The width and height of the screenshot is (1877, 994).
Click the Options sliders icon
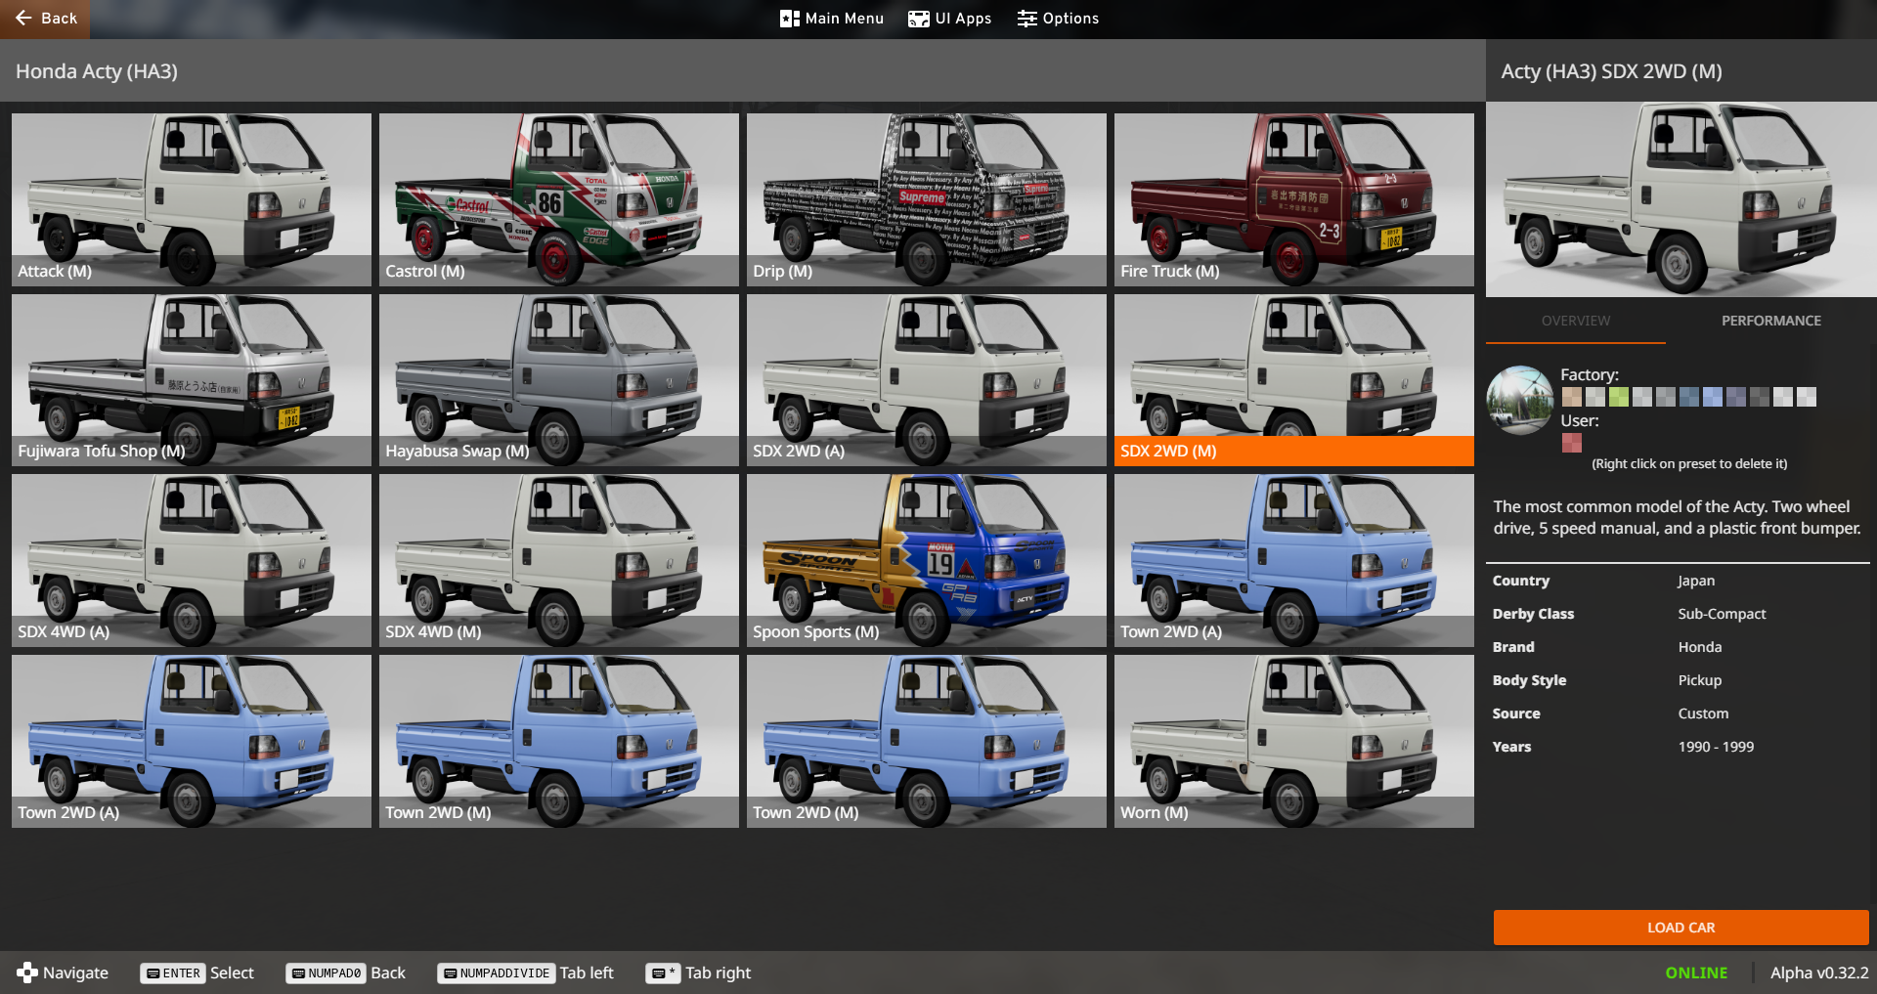[1026, 19]
